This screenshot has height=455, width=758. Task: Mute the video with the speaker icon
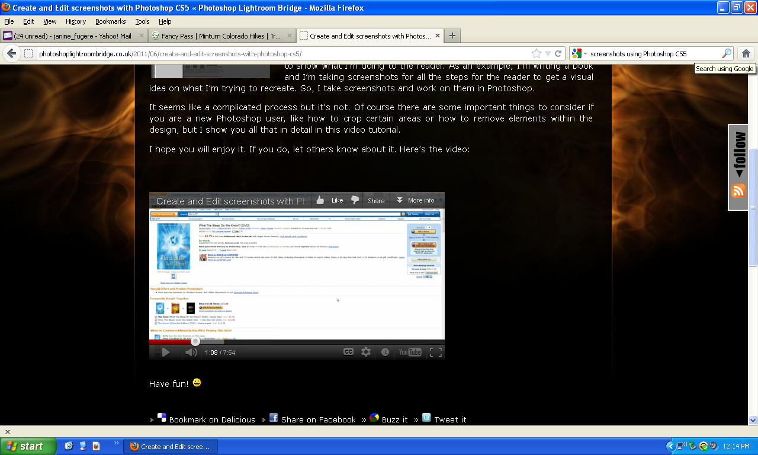191,353
